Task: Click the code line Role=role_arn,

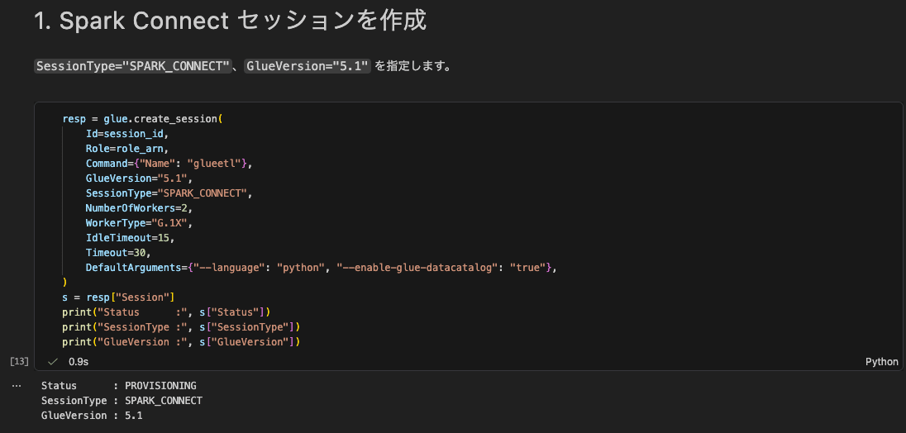Action: [x=126, y=149]
